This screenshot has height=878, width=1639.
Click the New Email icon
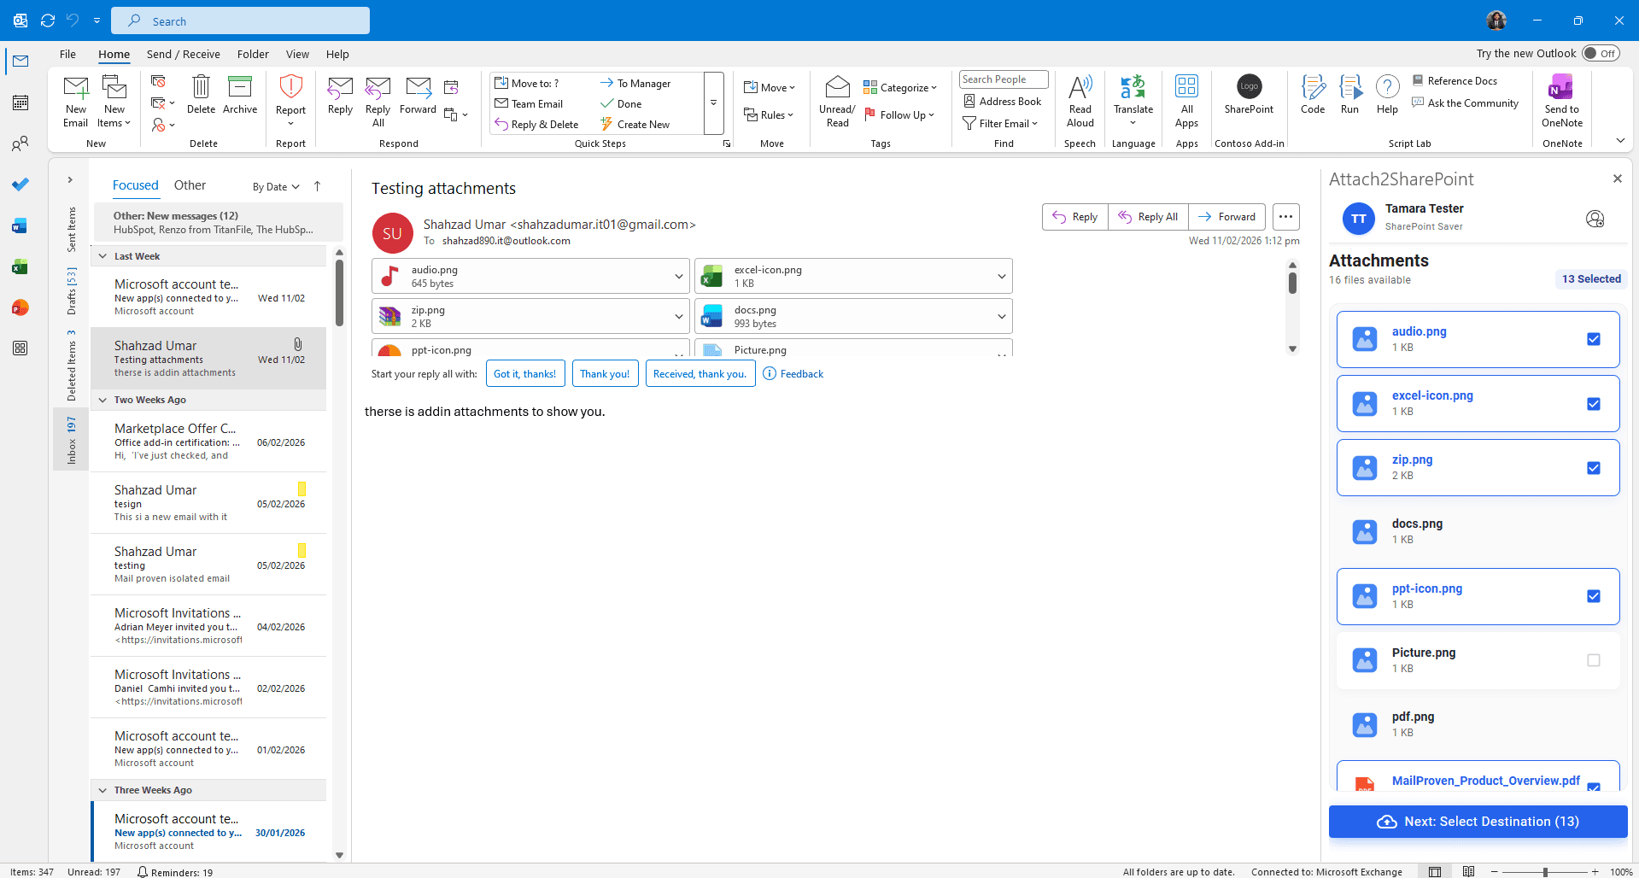[76, 87]
